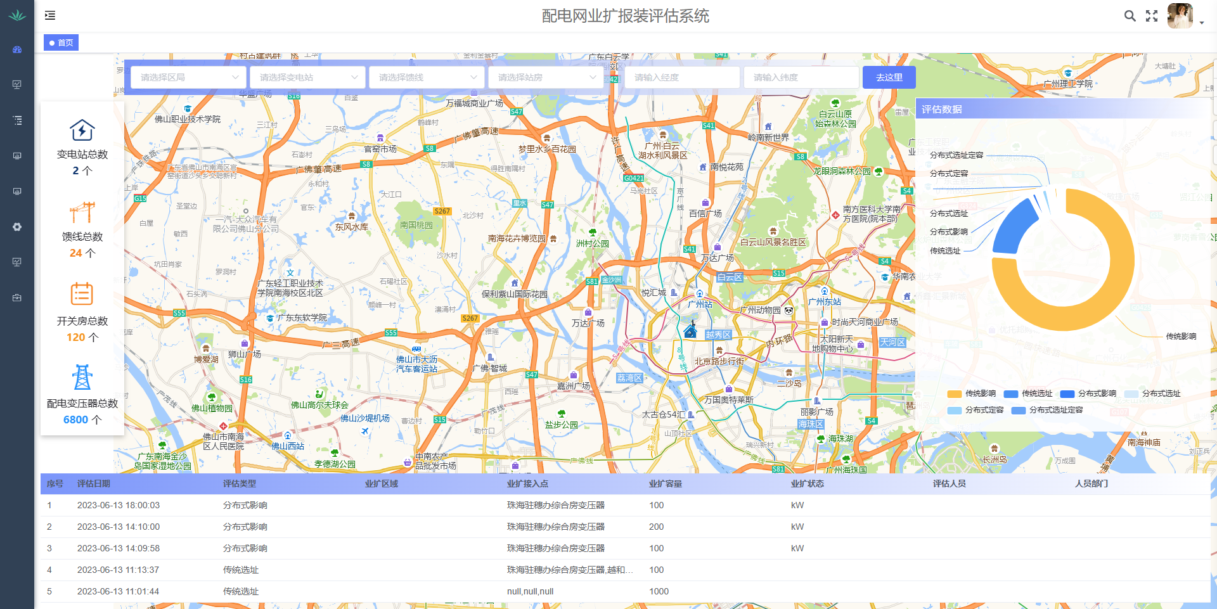1217x609 pixels.
Task: Click the null,null,null access point cell
Action: (530, 591)
